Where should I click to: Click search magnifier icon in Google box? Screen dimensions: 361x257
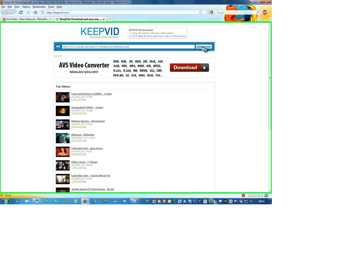[x=258, y=12]
